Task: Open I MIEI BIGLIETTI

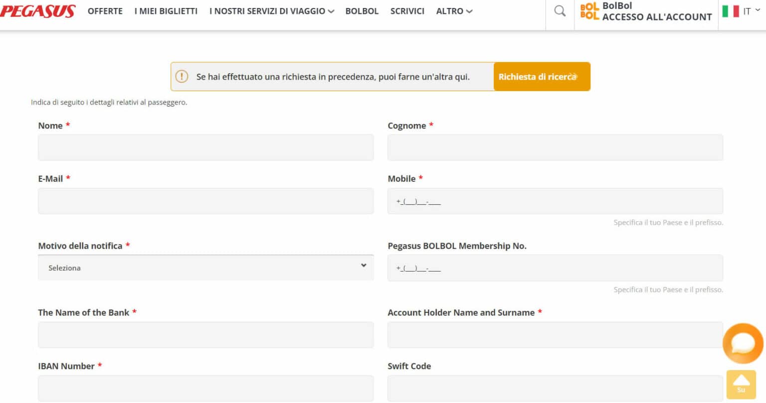Action: 166,11
